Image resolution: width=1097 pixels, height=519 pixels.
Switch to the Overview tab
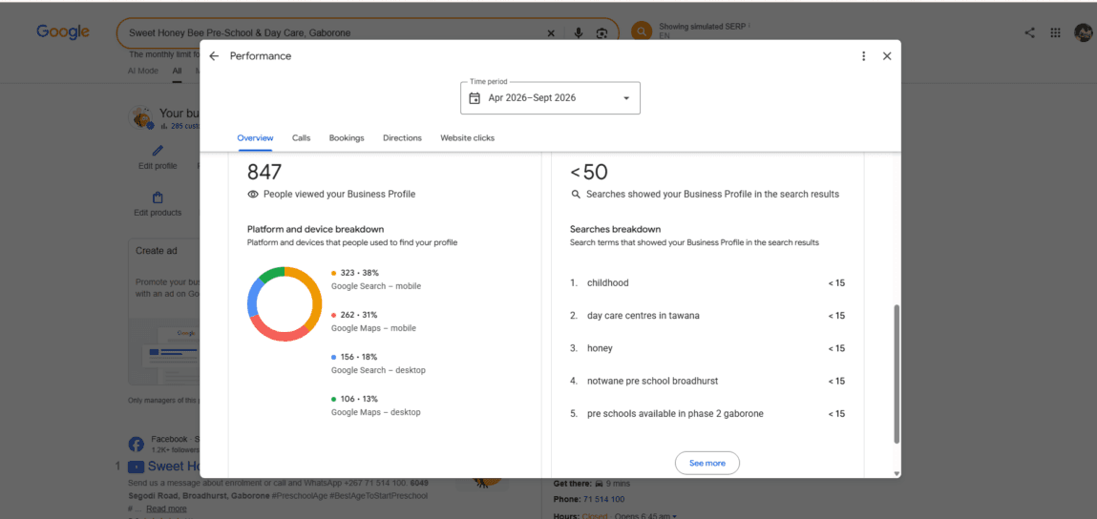tap(255, 137)
